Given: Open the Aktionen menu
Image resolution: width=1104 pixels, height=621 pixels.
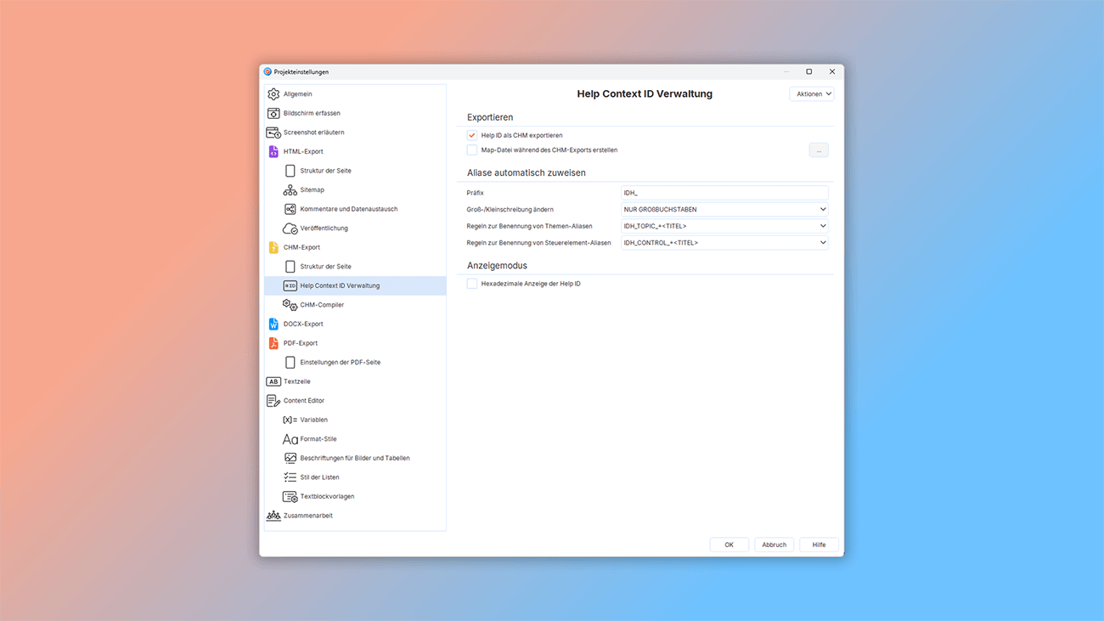Looking at the screenshot, I should (x=812, y=94).
